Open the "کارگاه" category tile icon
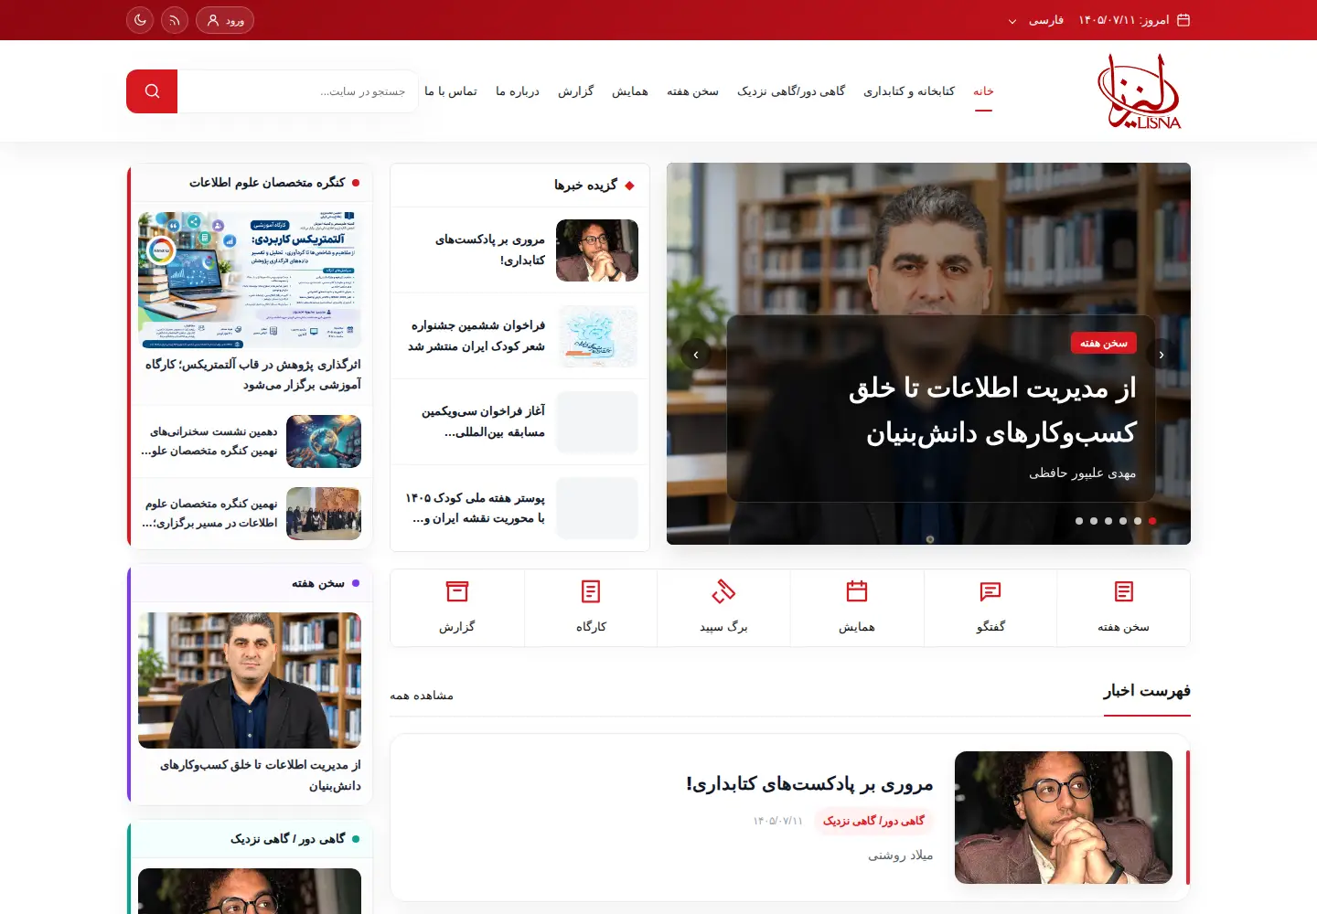The image size is (1317, 914). click(x=591, y=591)
